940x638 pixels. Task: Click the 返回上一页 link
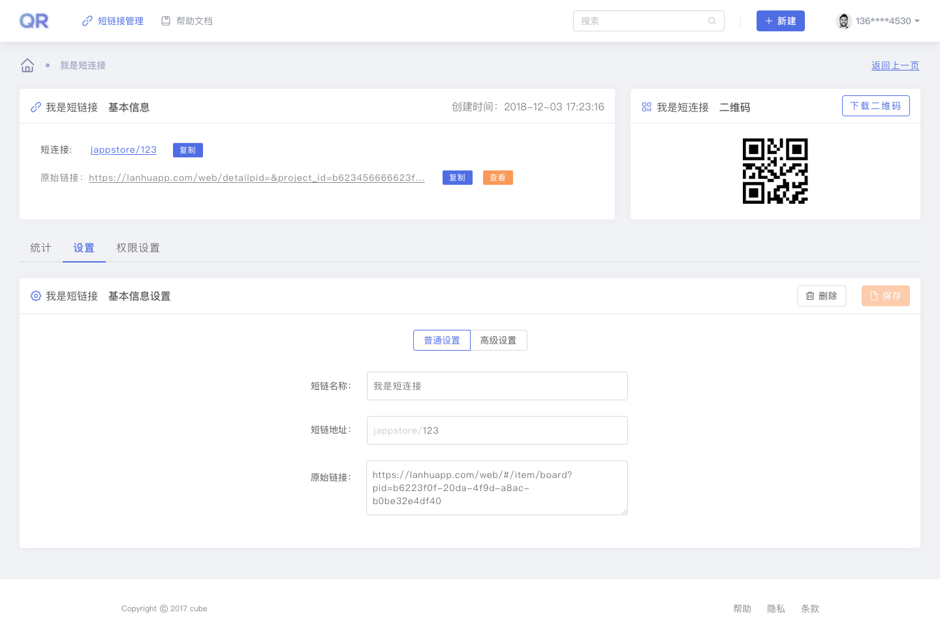click(x=895, y=65)
